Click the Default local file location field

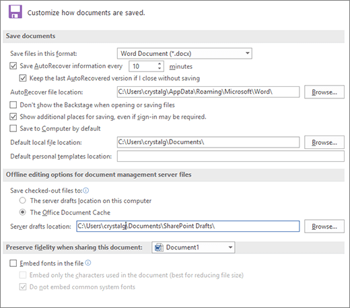[x=208, y=142]
